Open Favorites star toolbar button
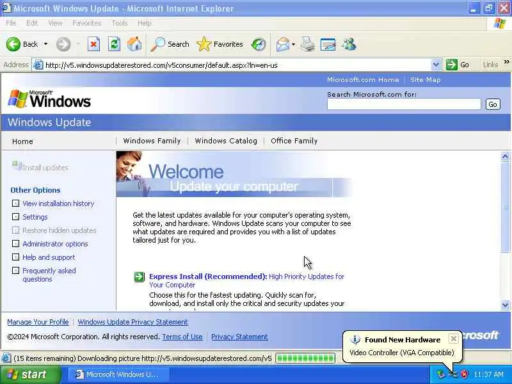 [x=220, y=44]
